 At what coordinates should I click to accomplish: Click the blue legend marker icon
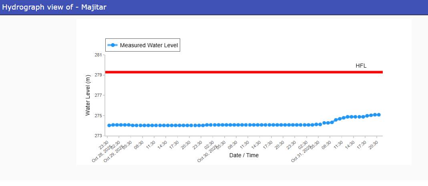click(113, 45)
